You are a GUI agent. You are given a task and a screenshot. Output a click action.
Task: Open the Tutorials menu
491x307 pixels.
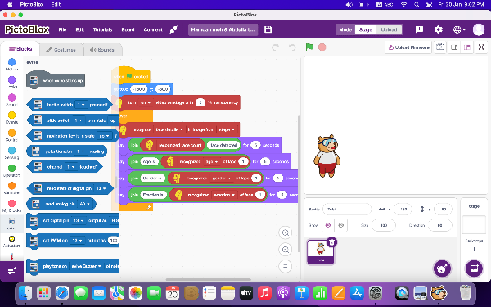tap(102, 29)
